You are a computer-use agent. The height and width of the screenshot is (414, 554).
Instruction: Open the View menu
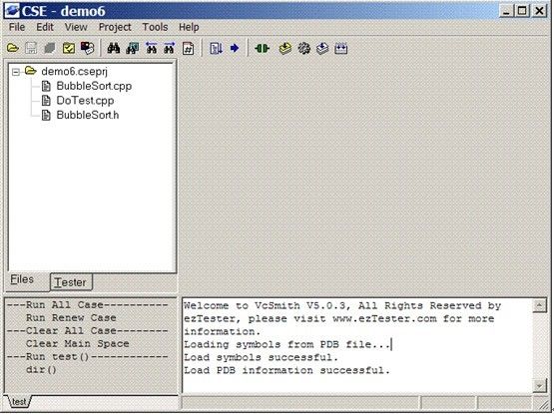point(76,27)
